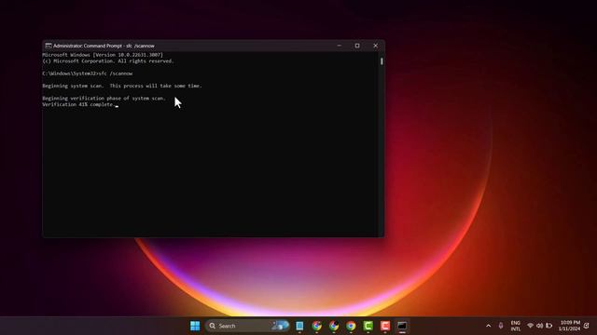This screenshot has width=597, height=335.
Task: Click the battery icon in system tray
Action: [549, 326]
